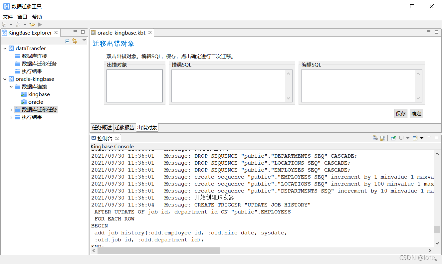Click the 保存 button
Image resolution: width=442 pixels, height=264 pixels.
coord(401,113)
